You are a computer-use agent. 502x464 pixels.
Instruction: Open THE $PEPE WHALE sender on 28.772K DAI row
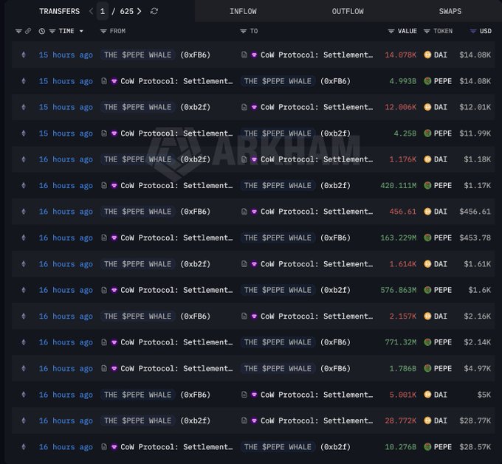click(137, 420)
